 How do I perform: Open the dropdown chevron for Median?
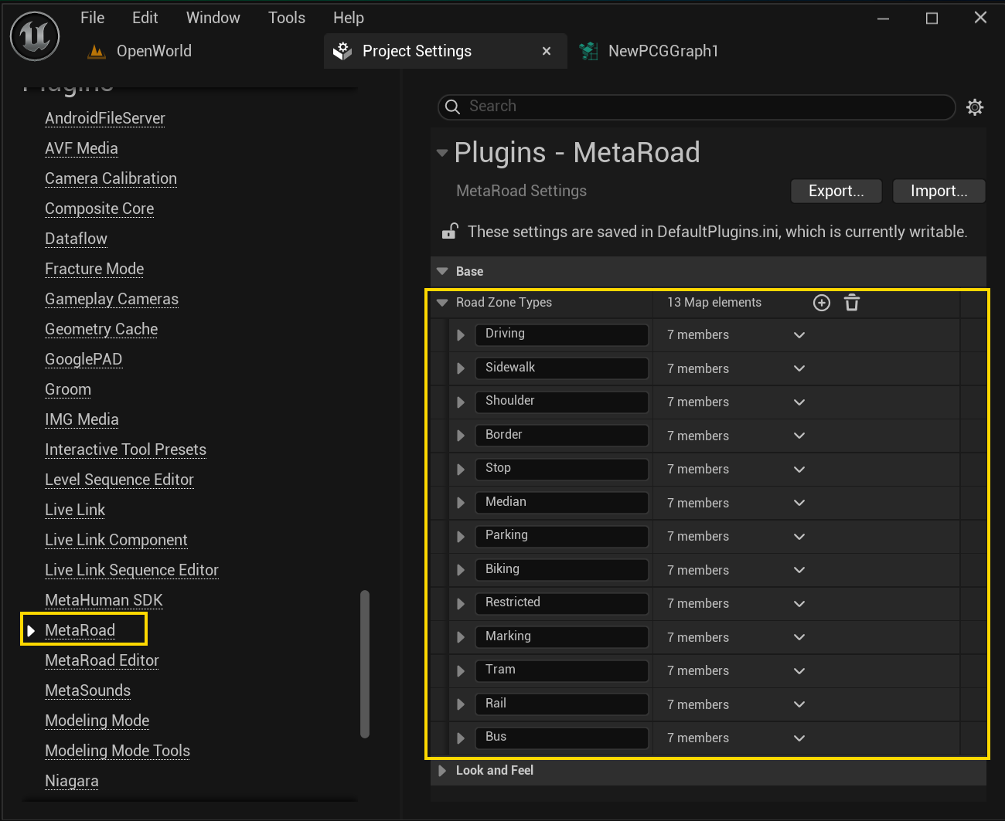(799, 503)
